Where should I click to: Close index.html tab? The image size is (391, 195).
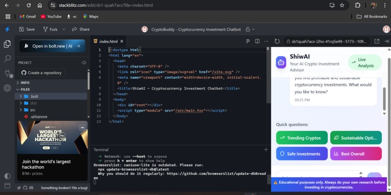[x=122, y=41]
